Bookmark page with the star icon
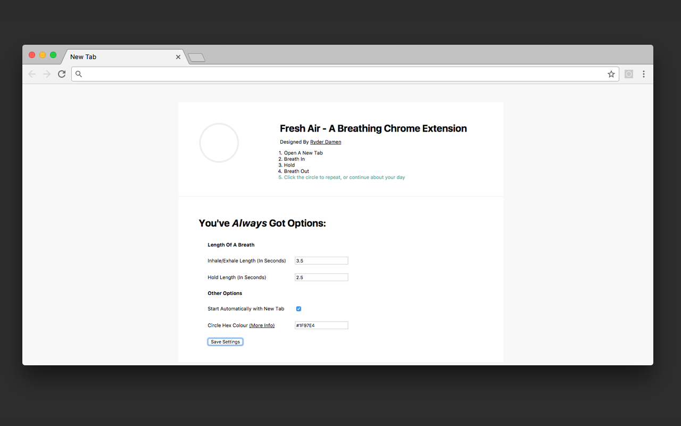 tap(611, 74)
